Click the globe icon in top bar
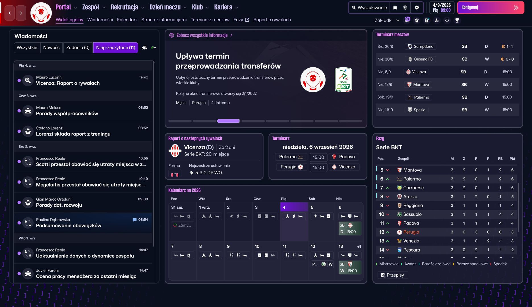Screen dimensions: 532x307 point(405,8)
